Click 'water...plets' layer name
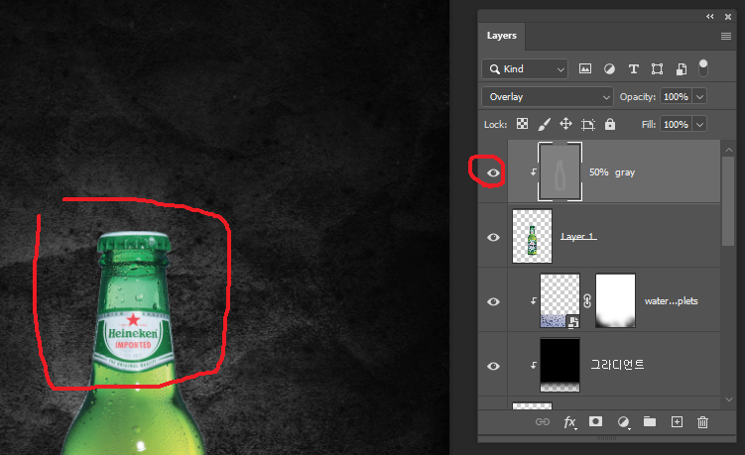Image resolution: width=745 pixels, height=455 pixels. pos(671,301)
